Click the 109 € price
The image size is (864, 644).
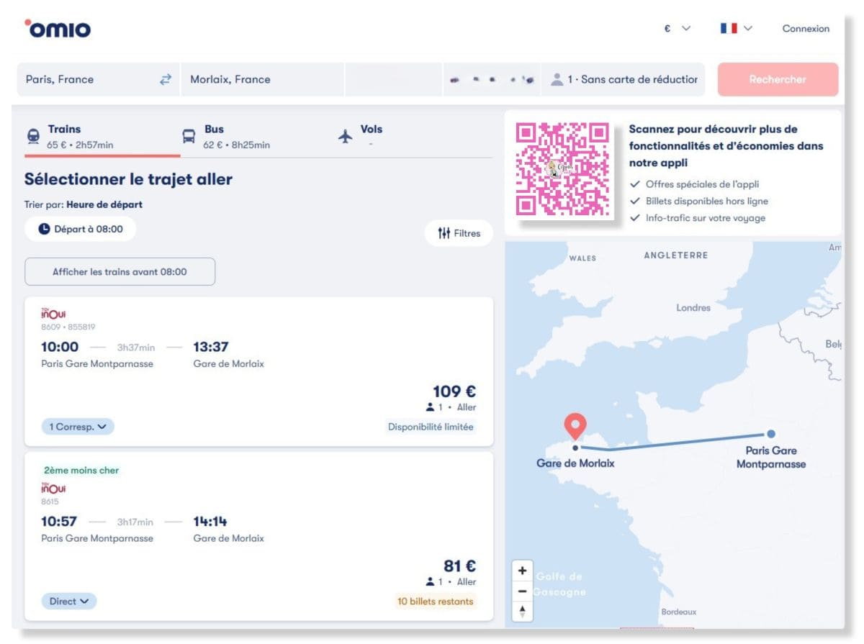454,391
